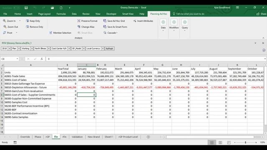Collapse the ribbon with the chevron arrow

pyautogui.click(x=263, y=38)
